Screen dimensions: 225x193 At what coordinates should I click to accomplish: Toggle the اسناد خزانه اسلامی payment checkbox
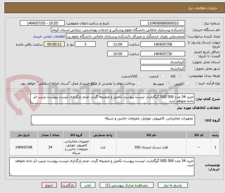tap(139, 83)
